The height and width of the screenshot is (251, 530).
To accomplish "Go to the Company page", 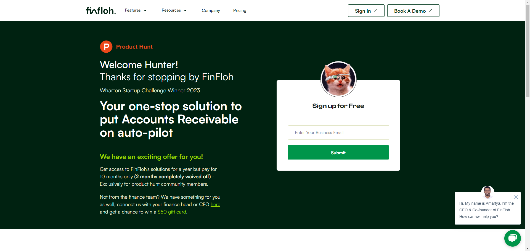I will [211, 10].
